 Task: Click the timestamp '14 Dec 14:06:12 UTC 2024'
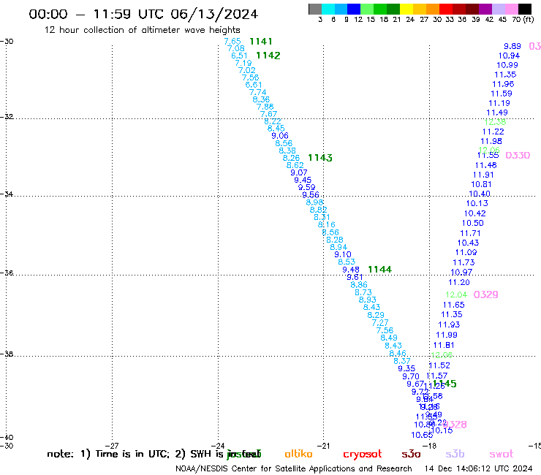[x=478, y=468]
